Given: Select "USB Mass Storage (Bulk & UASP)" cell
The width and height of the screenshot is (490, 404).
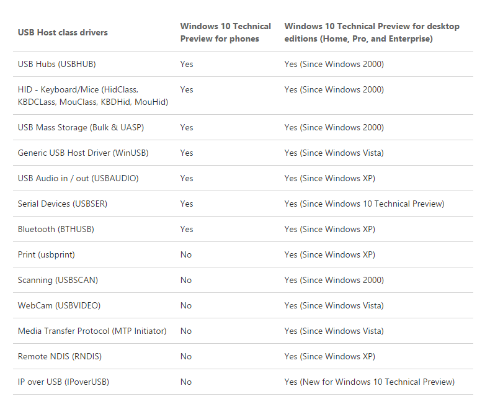Looking at the screenshot, I should click(x=81, y=128).
